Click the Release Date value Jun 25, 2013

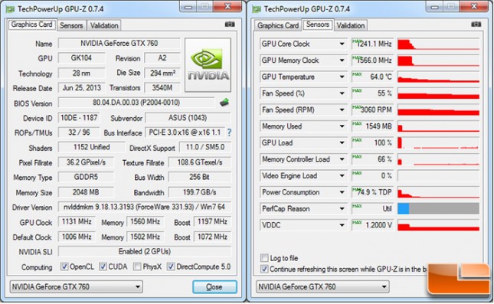tap(81, 88)
